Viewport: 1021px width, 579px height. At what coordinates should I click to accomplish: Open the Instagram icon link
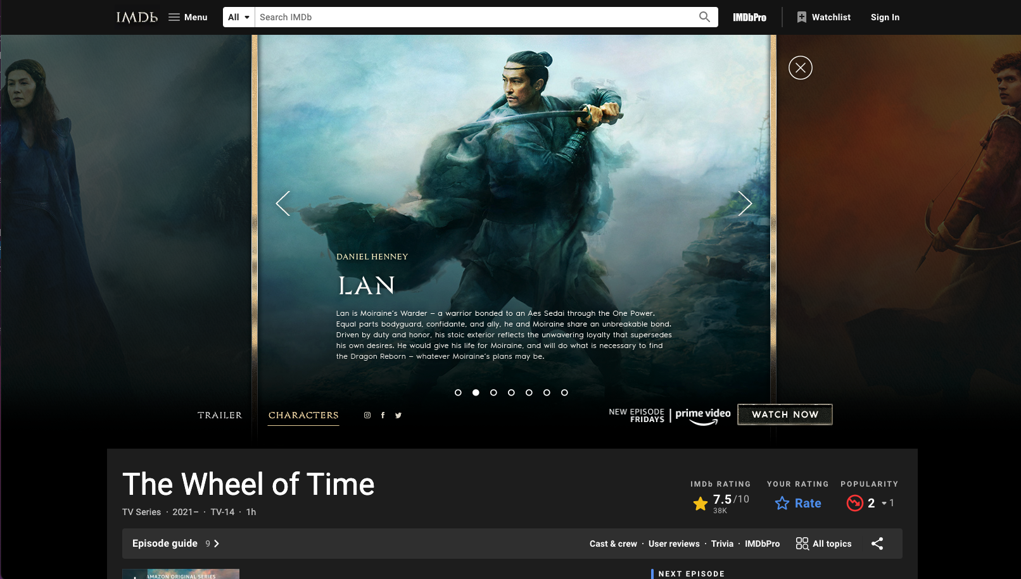[367, 415]
